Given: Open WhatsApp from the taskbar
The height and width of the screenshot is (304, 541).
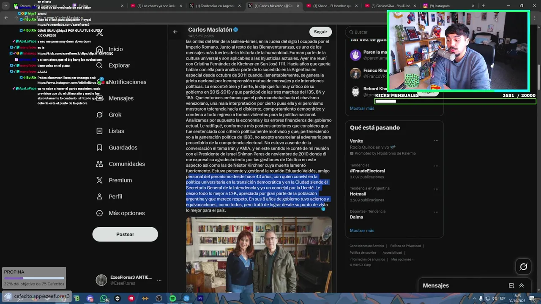Looking at the screenshot, I should coord(104,299).
